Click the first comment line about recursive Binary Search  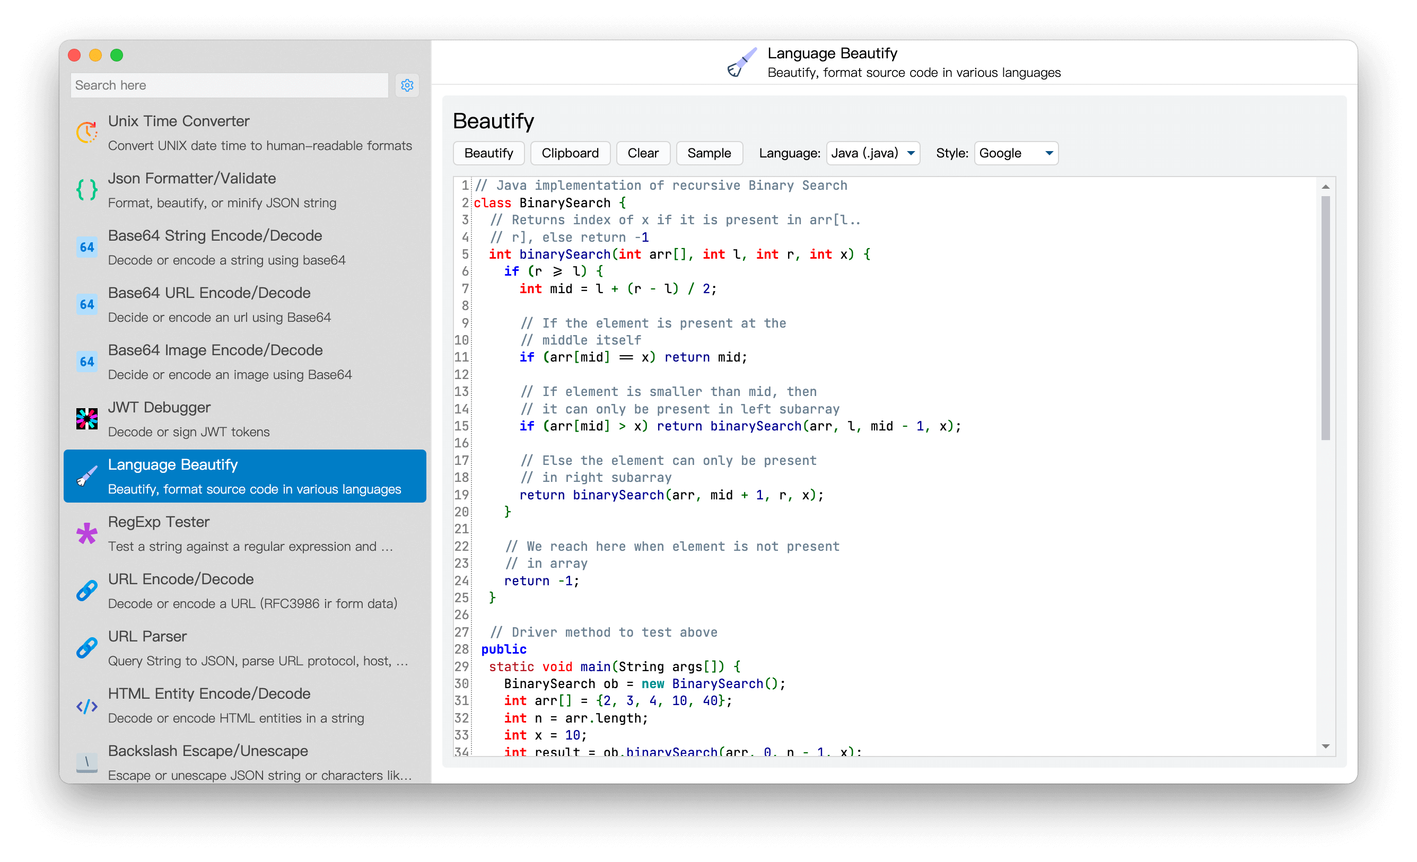click(661, 185)
